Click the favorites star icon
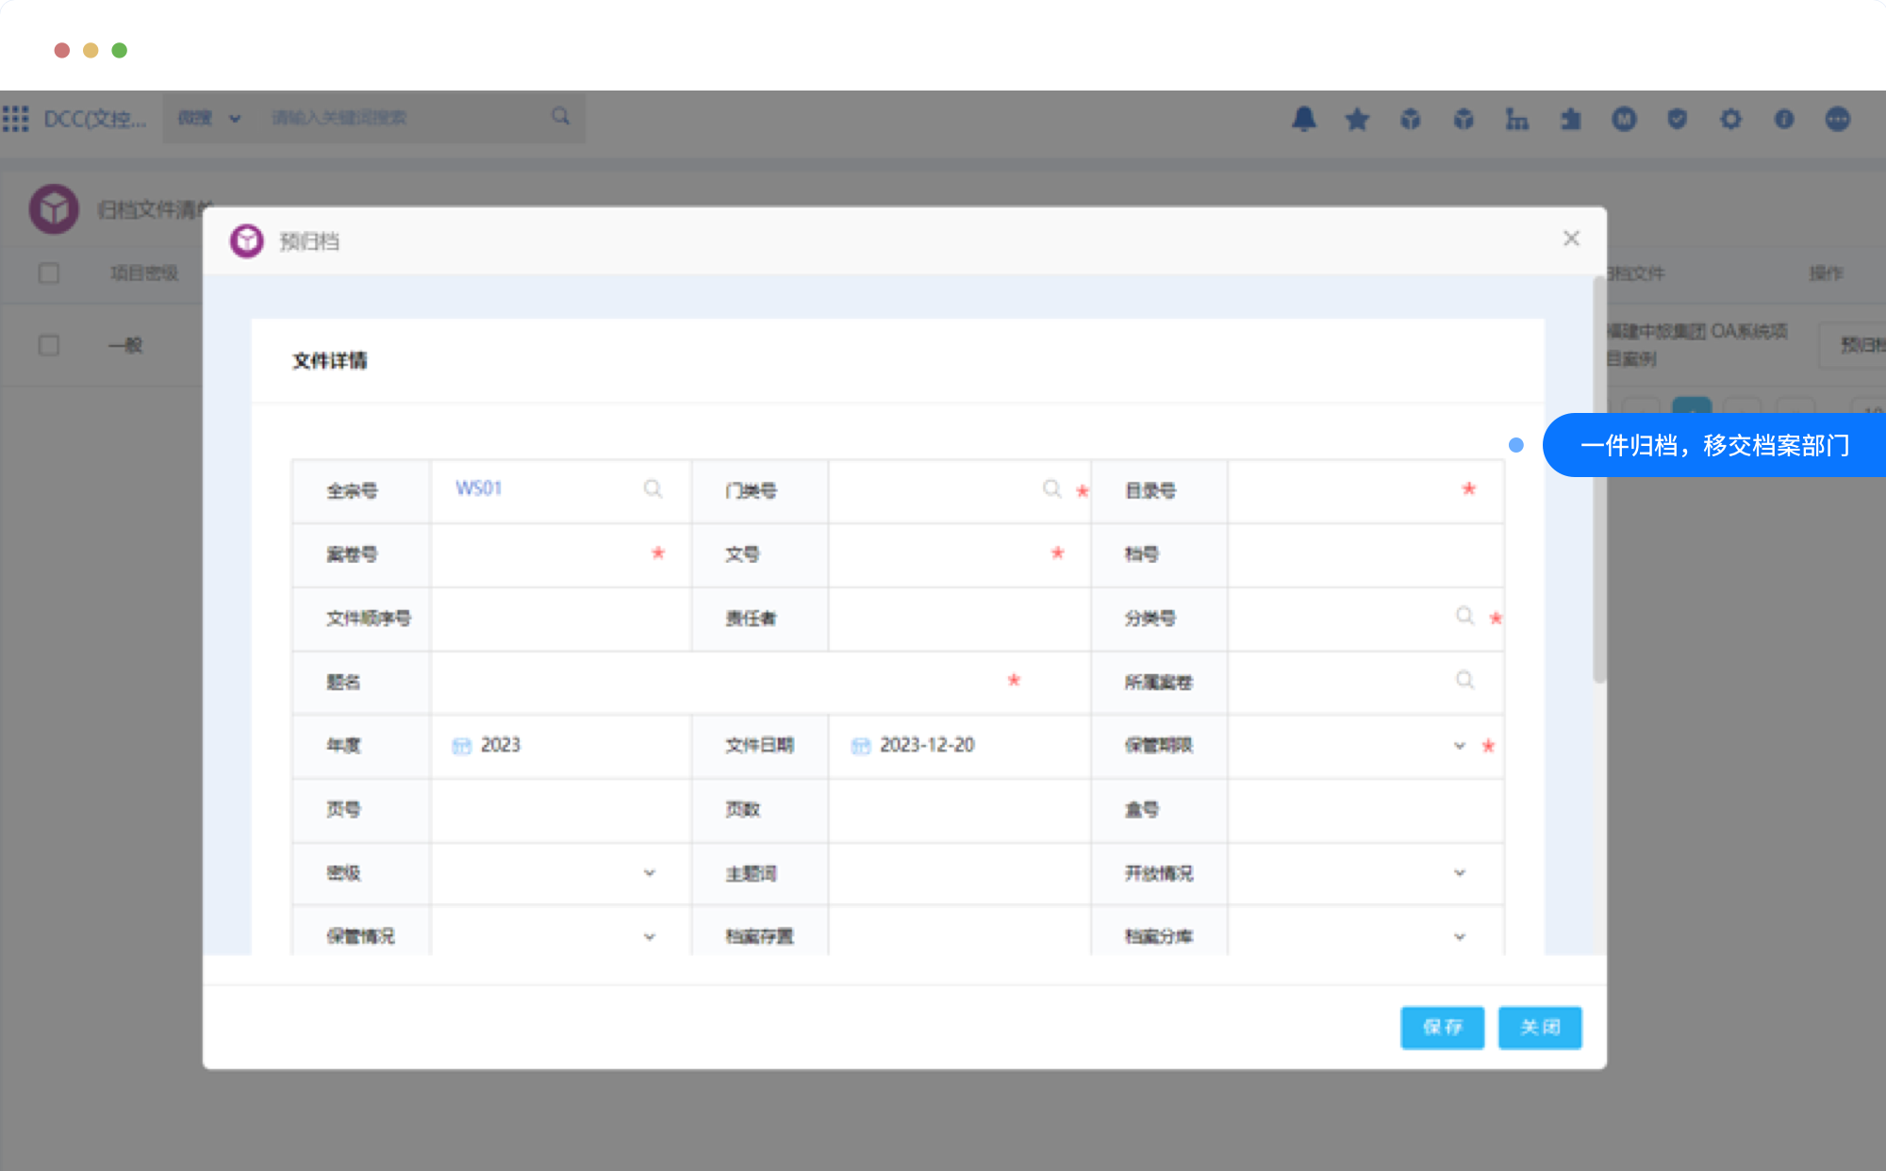This screenshot has width=1886, height=1171. 1357,119
